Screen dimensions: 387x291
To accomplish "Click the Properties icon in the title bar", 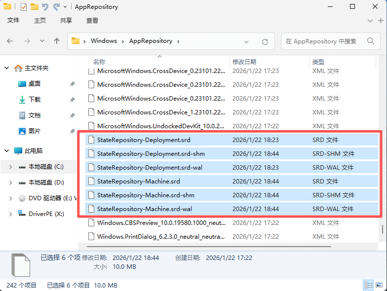I will (23, 7).
